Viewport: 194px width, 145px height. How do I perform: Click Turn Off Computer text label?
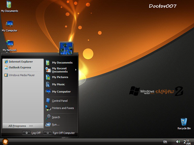point(64,133)
